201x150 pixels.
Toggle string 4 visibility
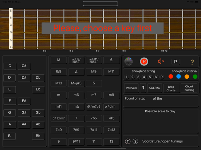[144, 77]
